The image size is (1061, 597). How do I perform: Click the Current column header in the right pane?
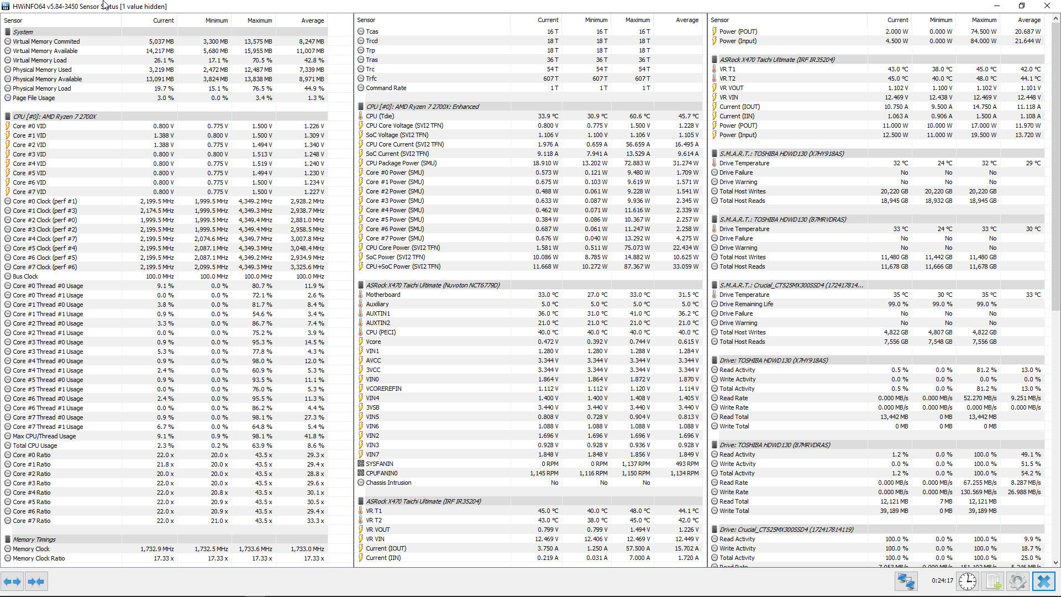(x=889, y=20)
